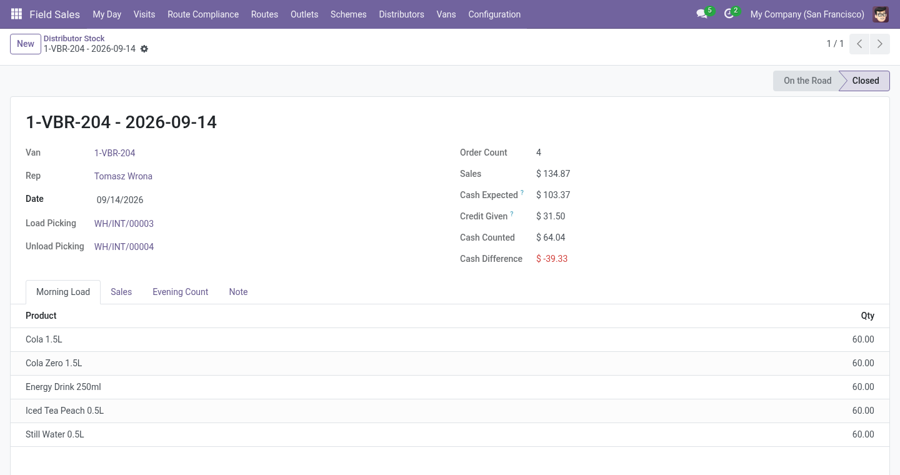Screen dimensions: 900x475
Task: Open unload picking WH/INT/00004
Action: click(124, 246)
